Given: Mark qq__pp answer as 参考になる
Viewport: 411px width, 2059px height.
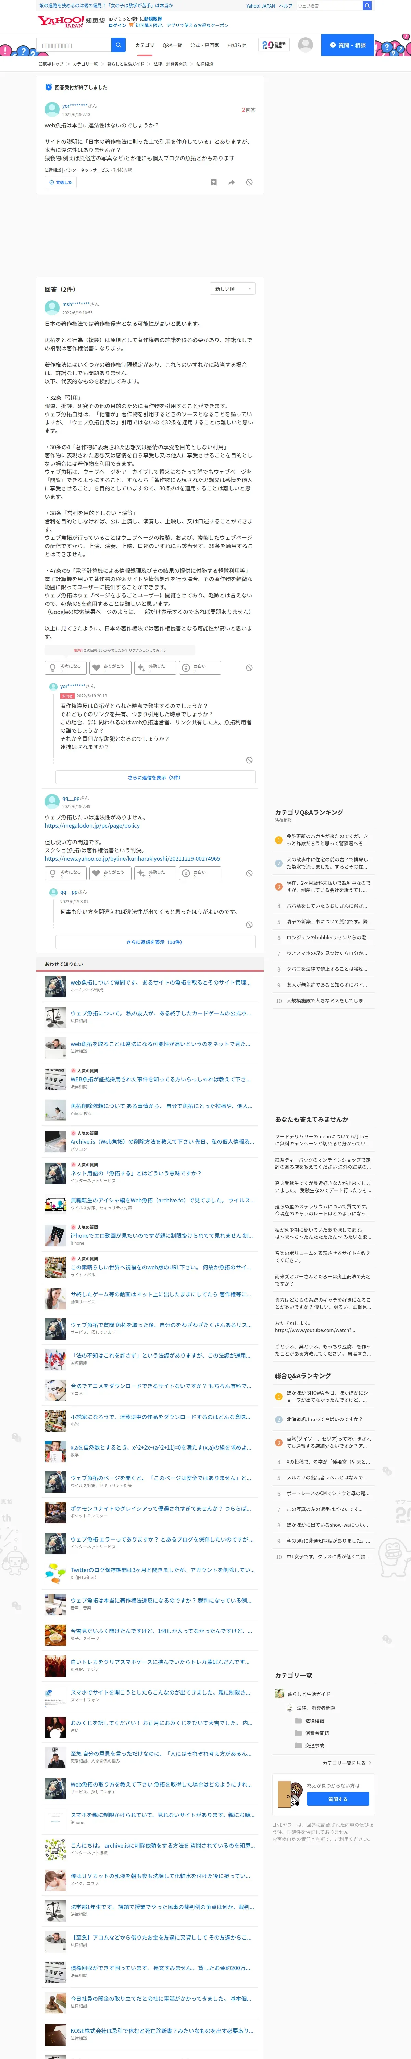Looking at the screenshot, I should tap(65, 874).
